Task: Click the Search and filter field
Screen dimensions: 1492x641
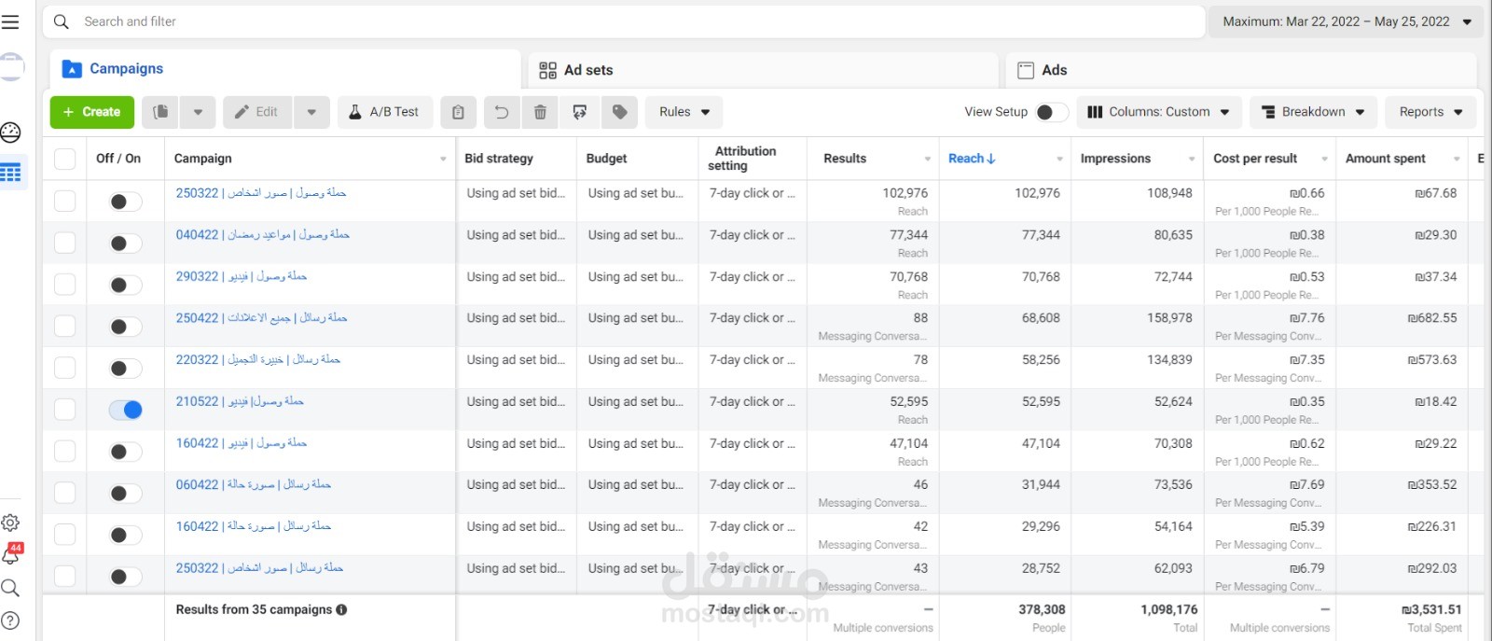Action: 625,21
